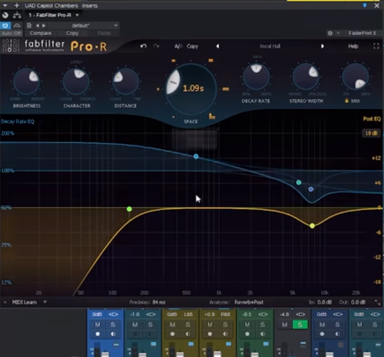Click the -4.8 channel volume readout

(x=284, y=314)
